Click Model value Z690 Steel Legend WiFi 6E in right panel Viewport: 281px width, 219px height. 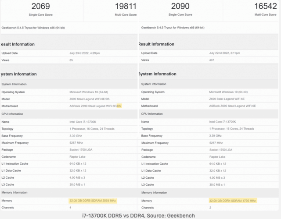pyautogui.click(x=227, y=99)
